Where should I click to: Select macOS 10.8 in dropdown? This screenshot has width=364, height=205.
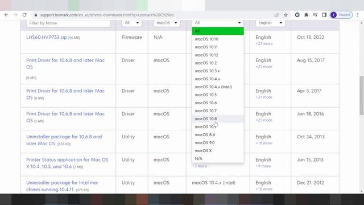coord(218,119)
